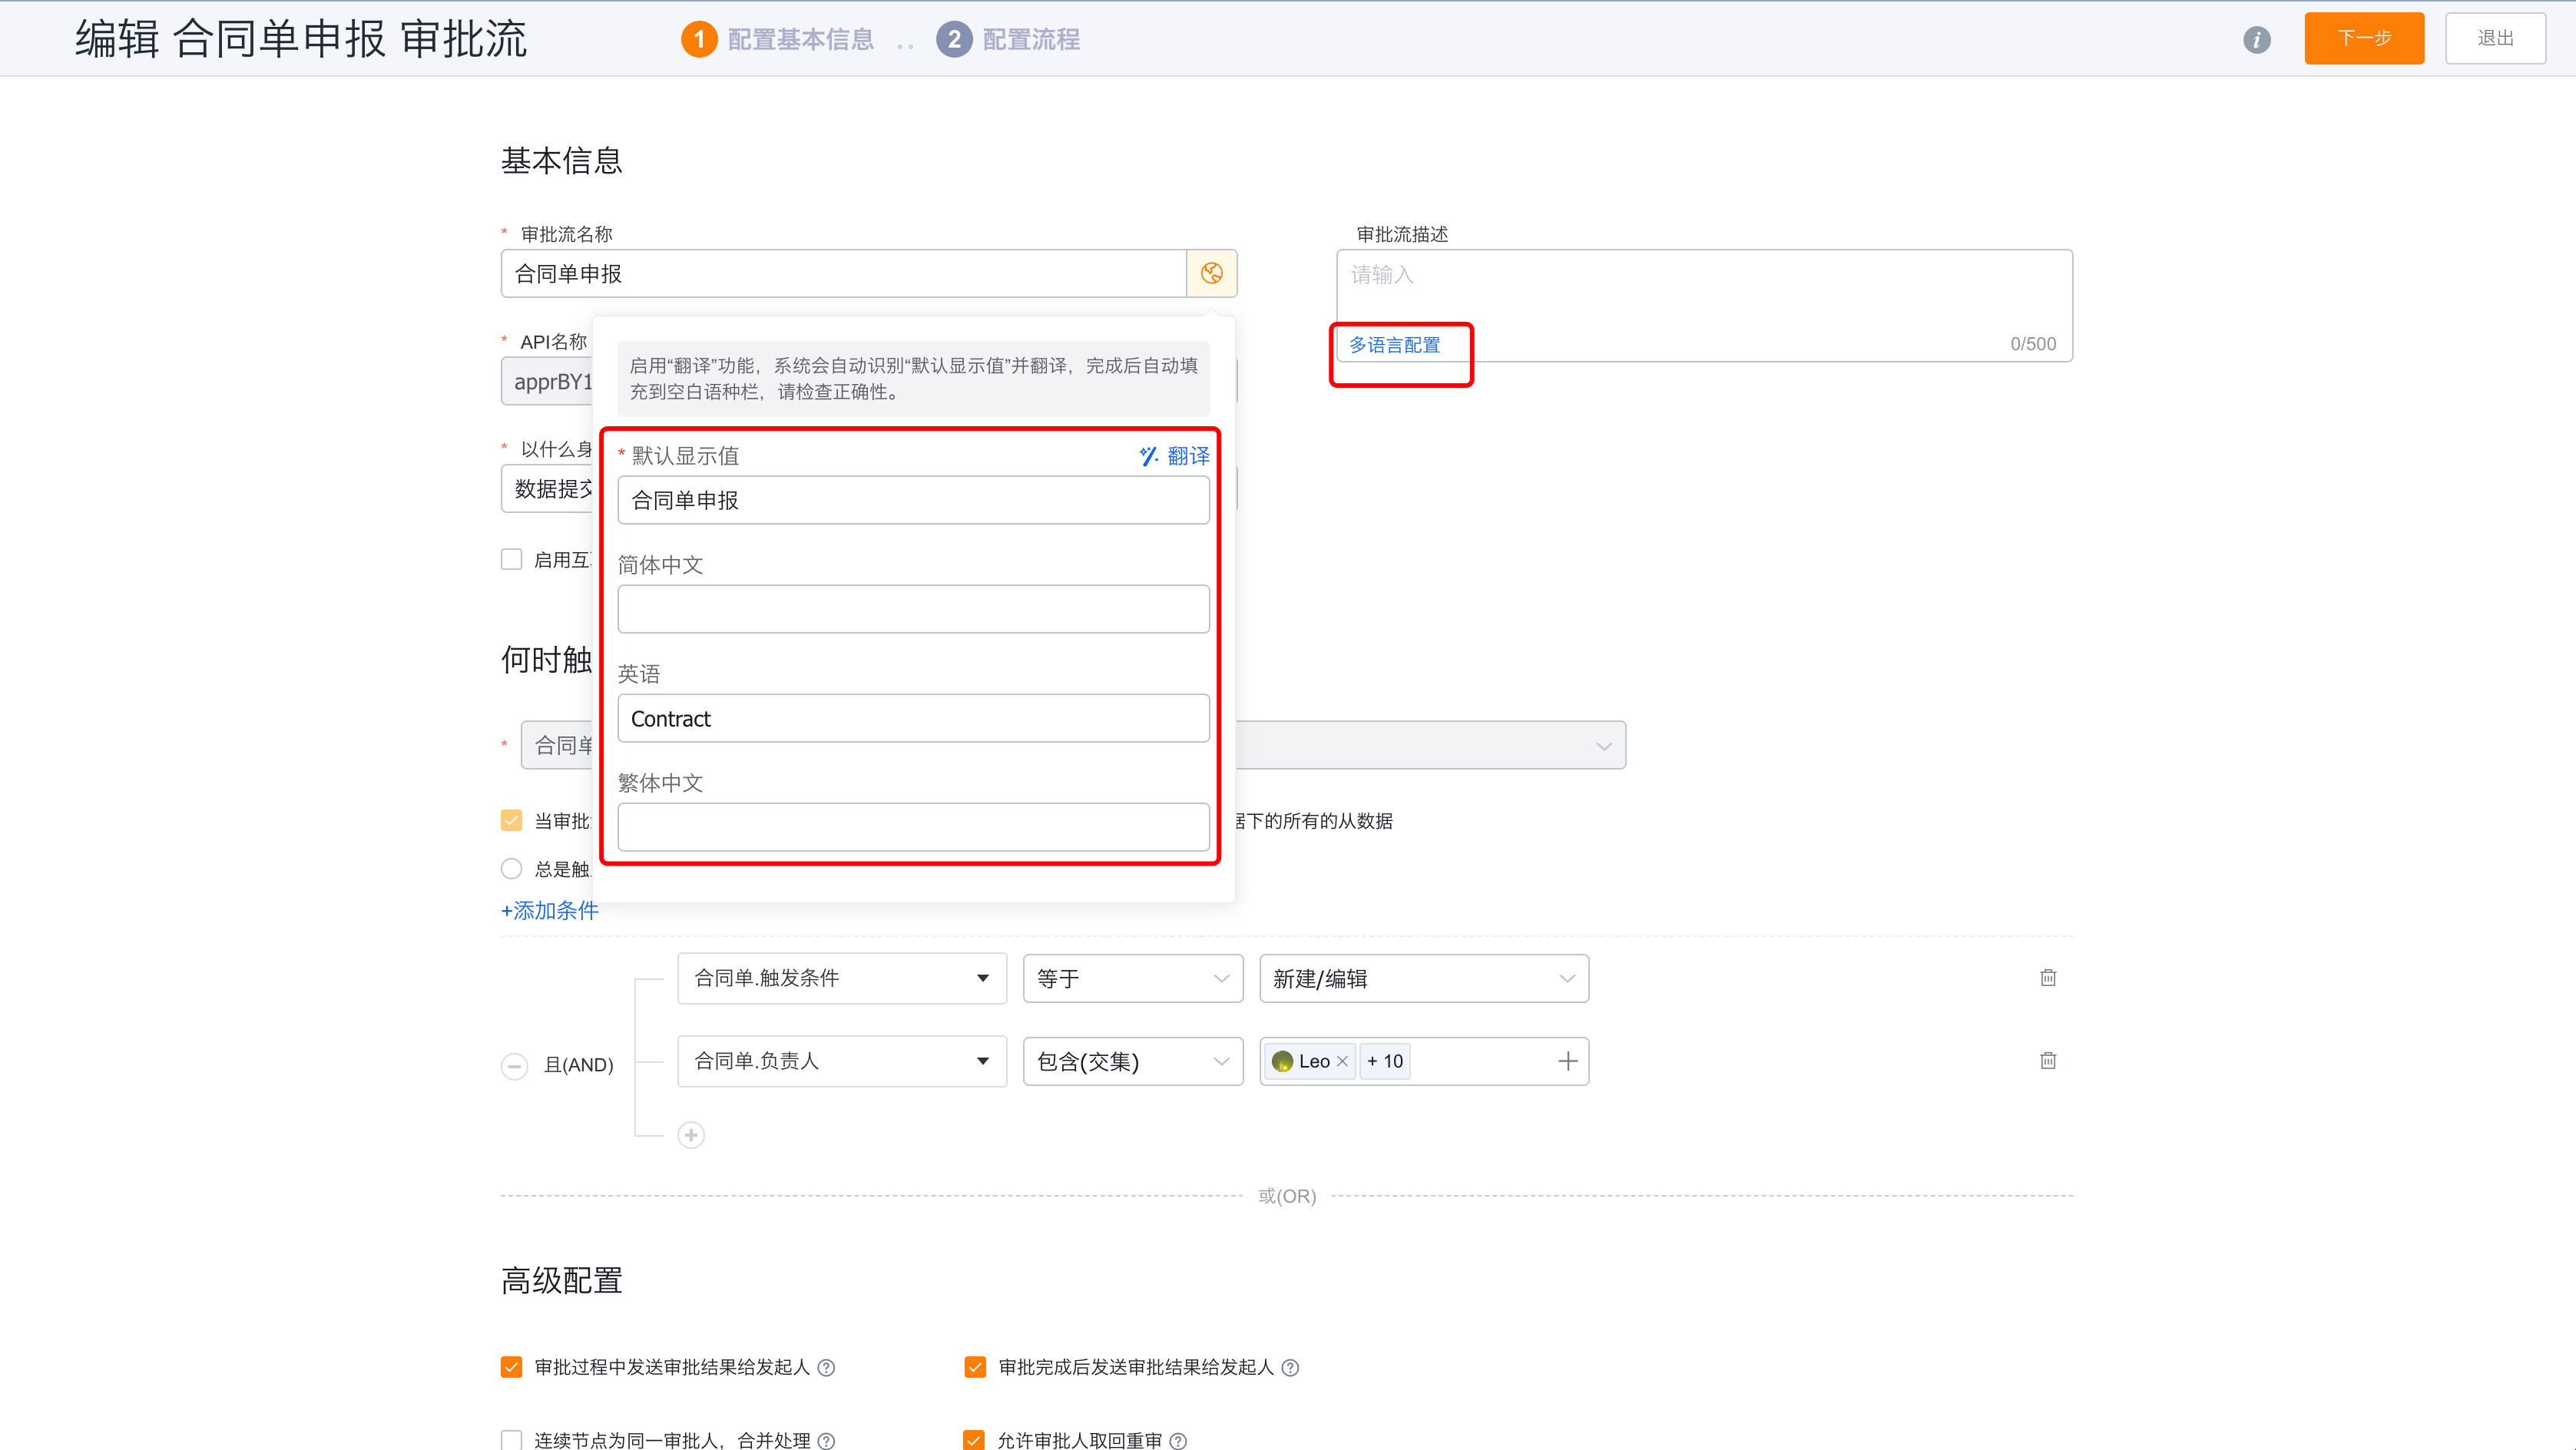Open help icon for 审批过程中发送审批结果给发起人
Screen dimensions: 2576x1450
coord(826,1367)
